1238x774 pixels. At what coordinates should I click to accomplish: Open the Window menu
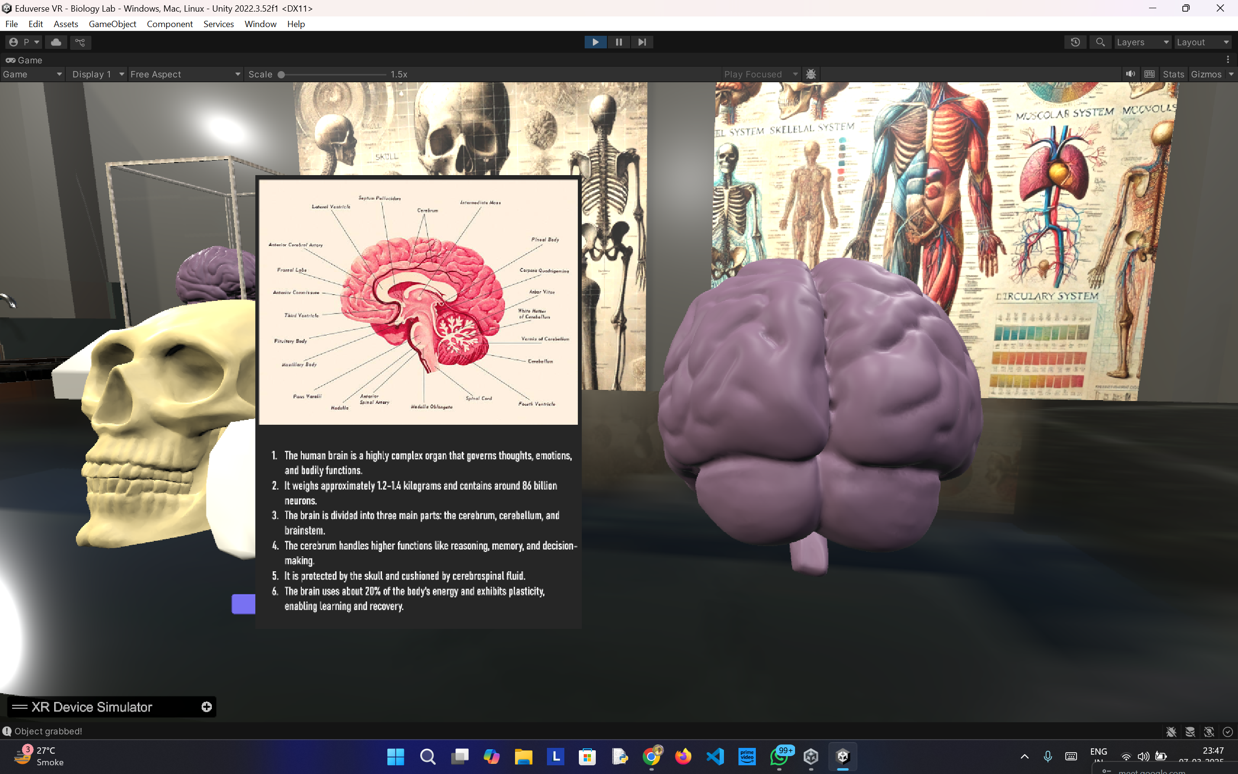click(x=260, y=24)
